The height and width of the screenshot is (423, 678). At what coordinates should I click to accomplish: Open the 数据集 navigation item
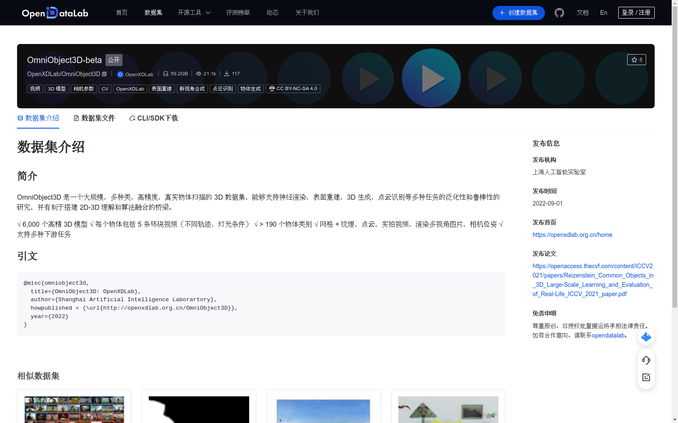153,13
